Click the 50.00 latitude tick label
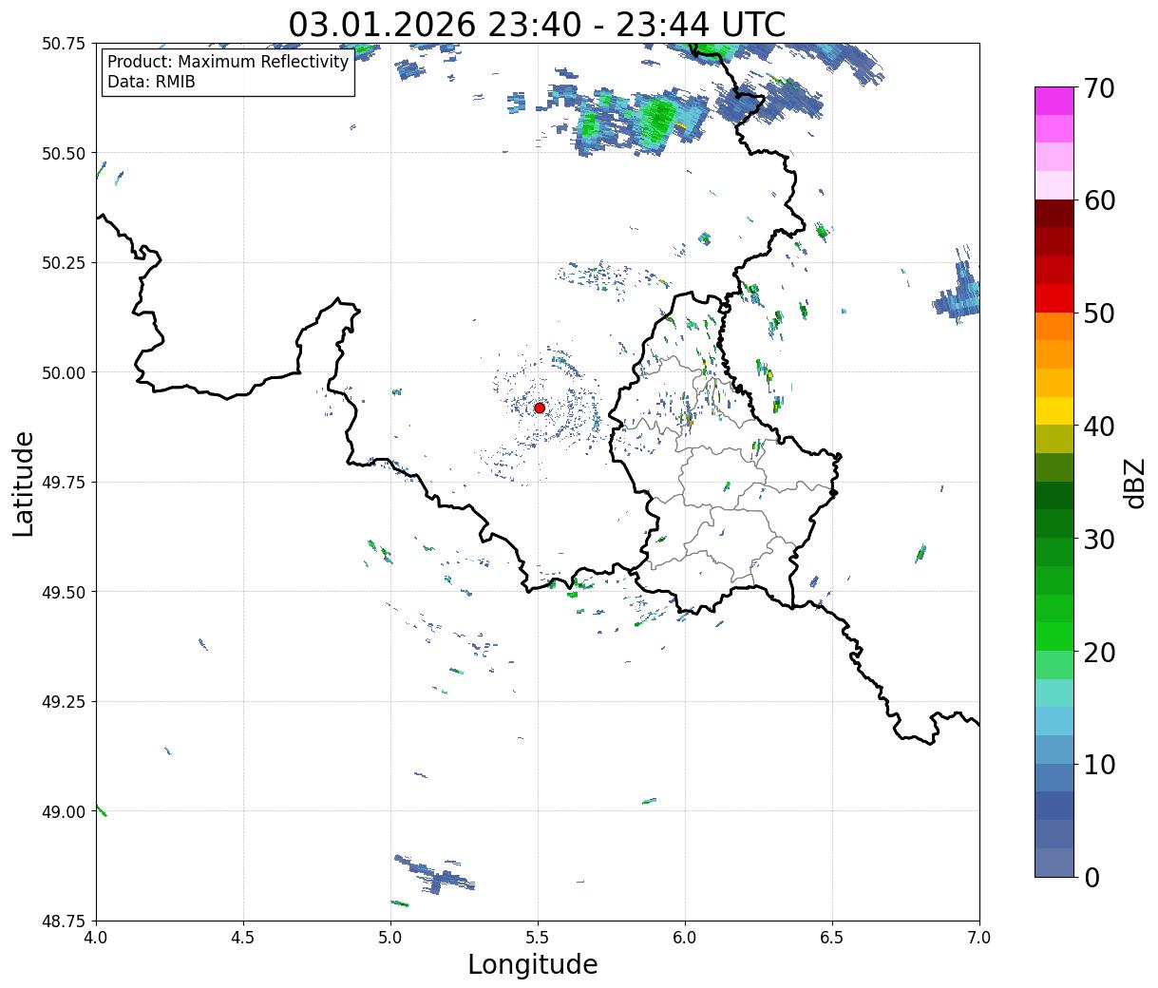 tap(64, 372)
